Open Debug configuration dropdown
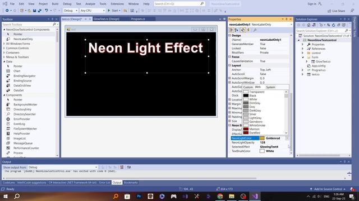This screenshot has width=359, height=201. pos(71,11)
